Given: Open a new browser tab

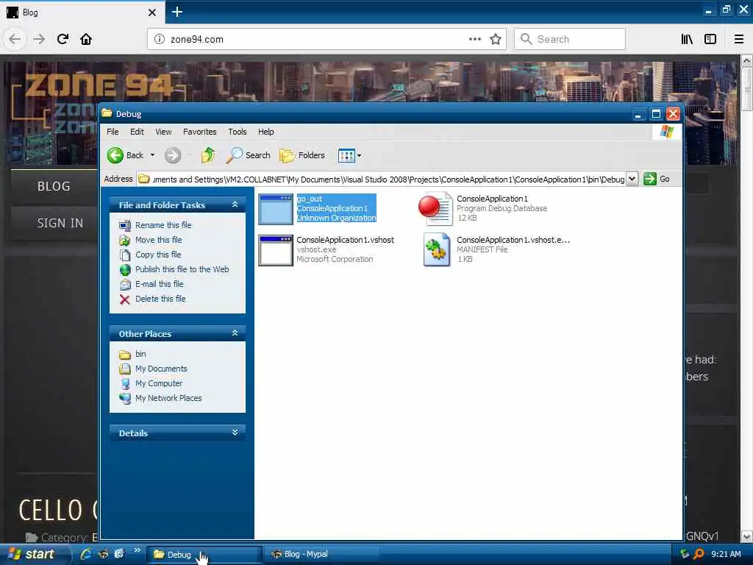Looking at the screenshot, I should [x=177, y=12].
